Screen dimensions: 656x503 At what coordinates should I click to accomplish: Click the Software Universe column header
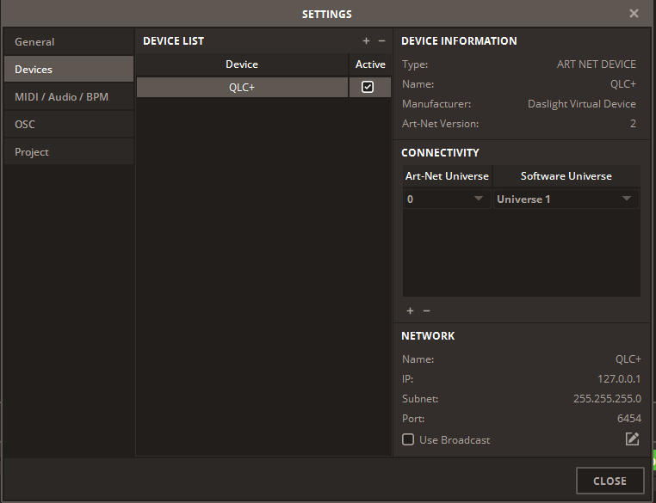(566, 176)
